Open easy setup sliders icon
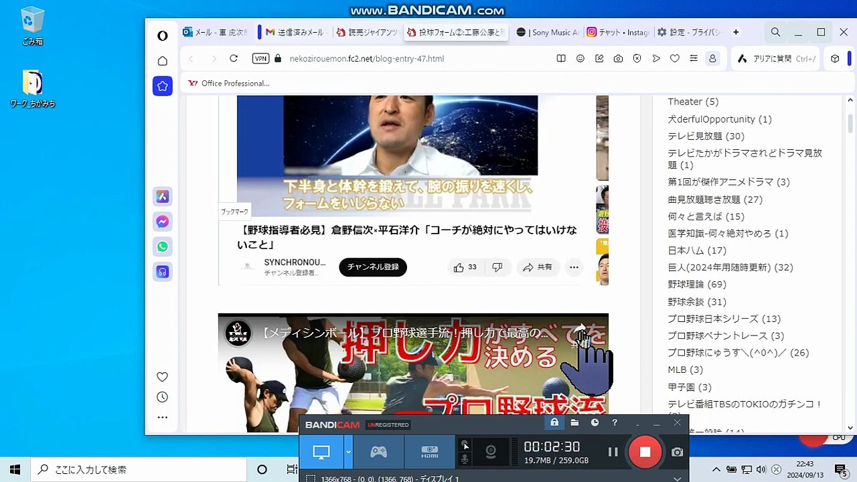Screen dimensions: 857x482 click(x=694, y=58)
